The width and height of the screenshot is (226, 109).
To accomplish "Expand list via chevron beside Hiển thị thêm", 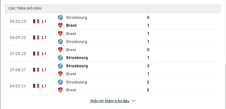I will click(x=133, y=101).
